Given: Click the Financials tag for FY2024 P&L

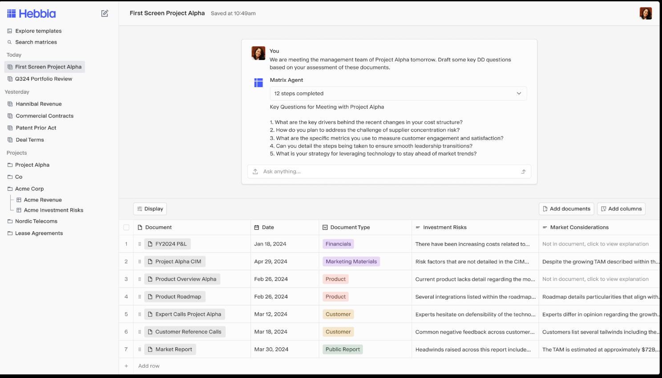Looking at the screenshot, I should [338, 244].
